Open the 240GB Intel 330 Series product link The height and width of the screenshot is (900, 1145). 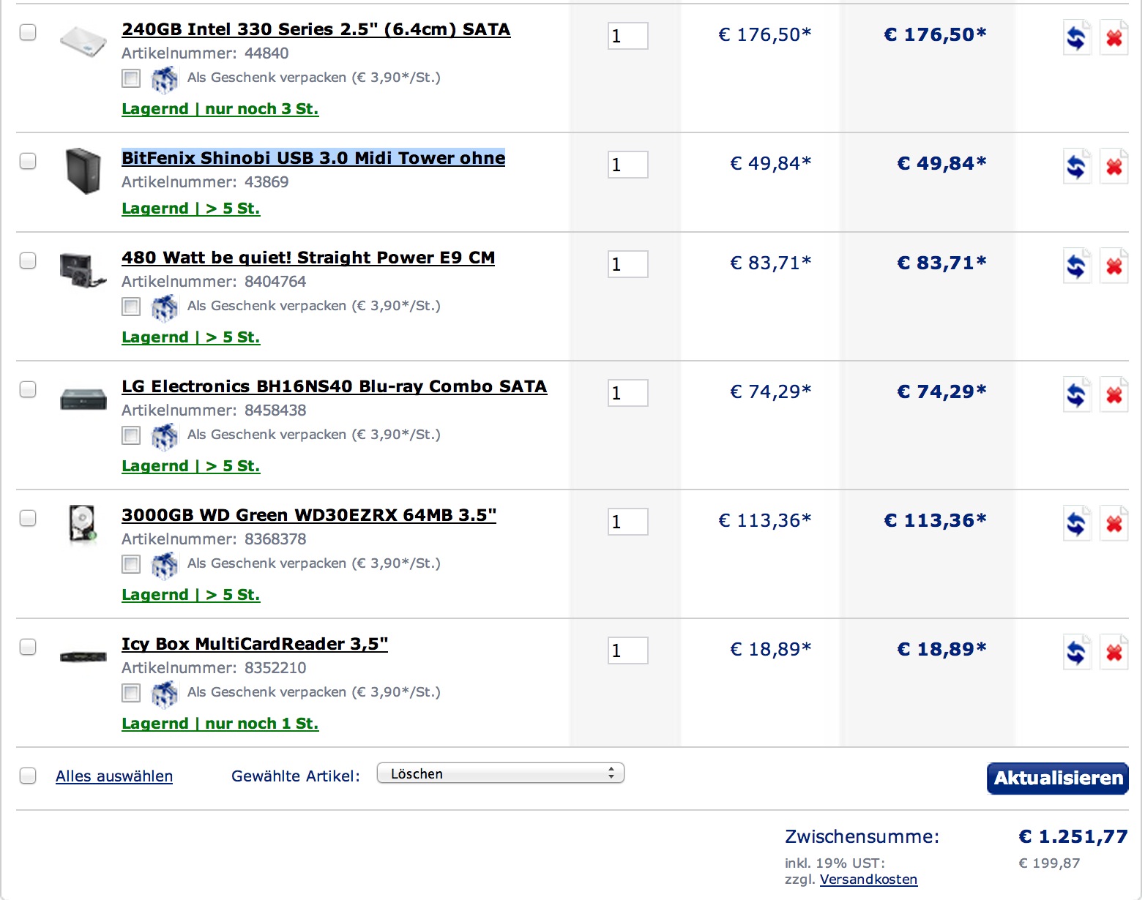point(316,30)
